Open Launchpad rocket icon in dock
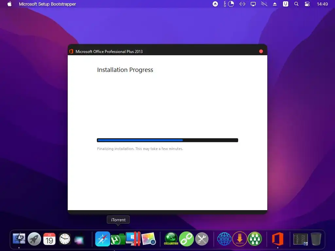335x251 pixels. point(34,239)
